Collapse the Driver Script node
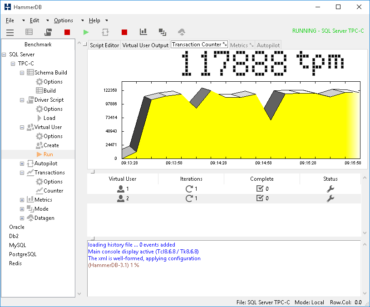Image resolution: width=370 pixels, height=307 pixels. point(22,100)
